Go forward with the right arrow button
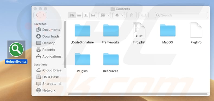This screenshot has height=101, width=214. click(x=44, y=15)
